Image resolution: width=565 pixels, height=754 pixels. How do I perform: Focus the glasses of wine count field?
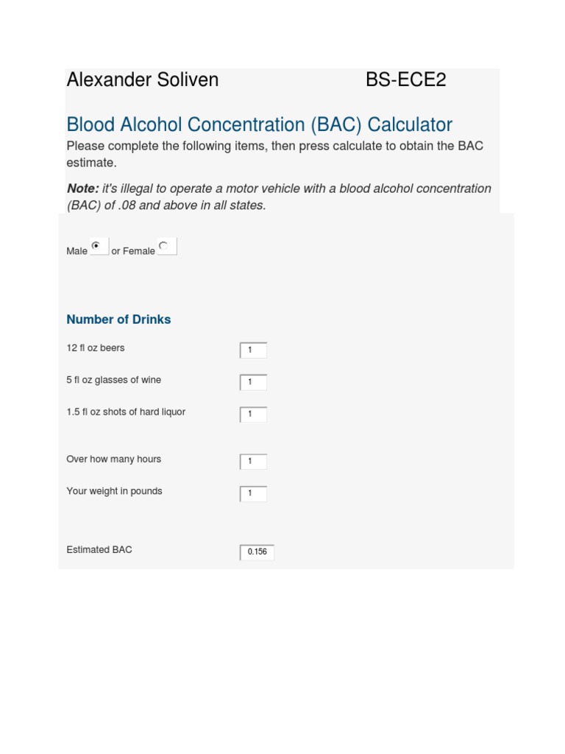click(x=253, y=382)
